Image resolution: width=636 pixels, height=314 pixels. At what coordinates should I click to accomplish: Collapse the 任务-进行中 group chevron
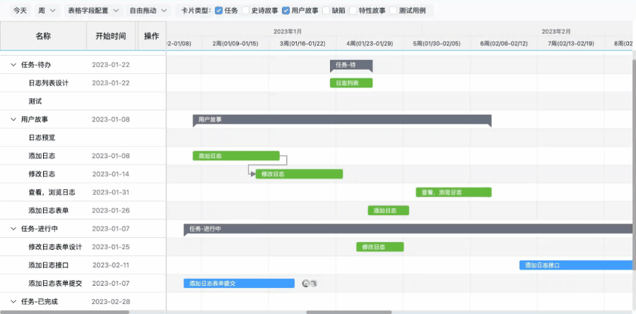(13, 229)
